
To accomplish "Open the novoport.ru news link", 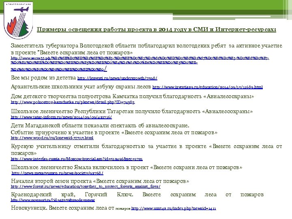I will click(x=53, y=200).
